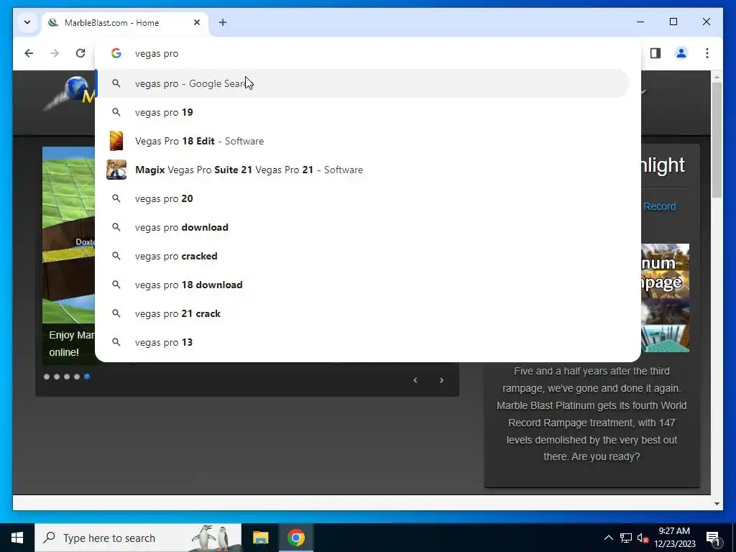The width and height of the screenshot is (736, 552).
Task: Expand the site navigation dropdown chevron
Action: coord(644,91)
